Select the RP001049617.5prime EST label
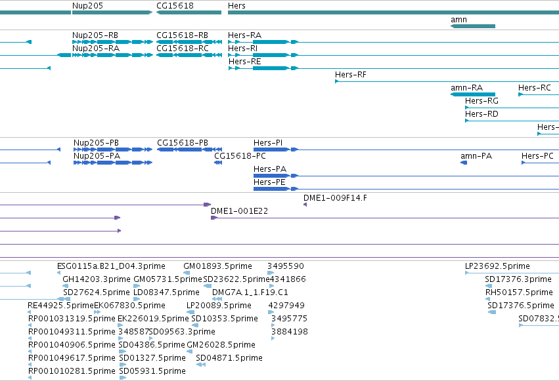This screenshot has width=559, height=381. [72, 358]
